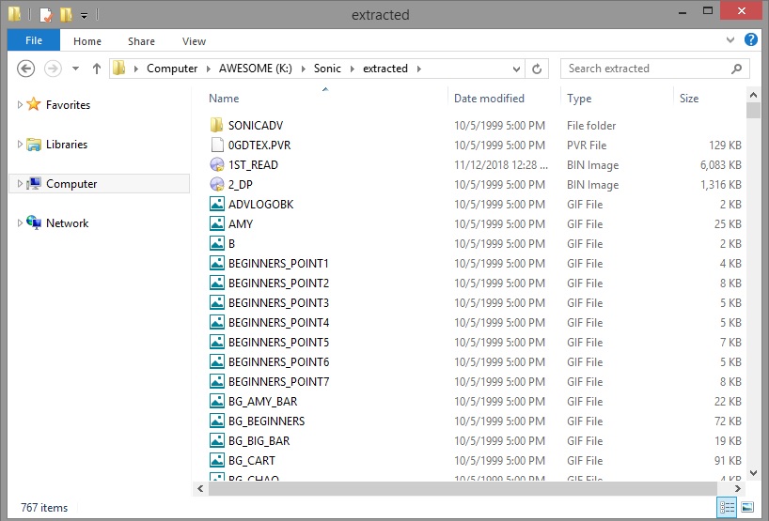The height and width of the screenshot is (521, 769).
Task: Open dropdown arrow after Sonic breadcrumb
Action: [x=352, y=69]
